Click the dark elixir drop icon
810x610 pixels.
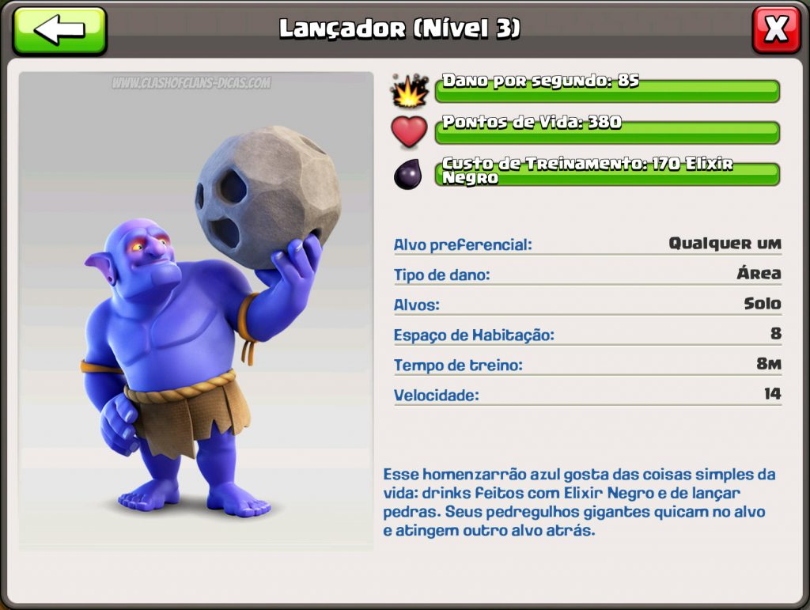coord(407,174)
